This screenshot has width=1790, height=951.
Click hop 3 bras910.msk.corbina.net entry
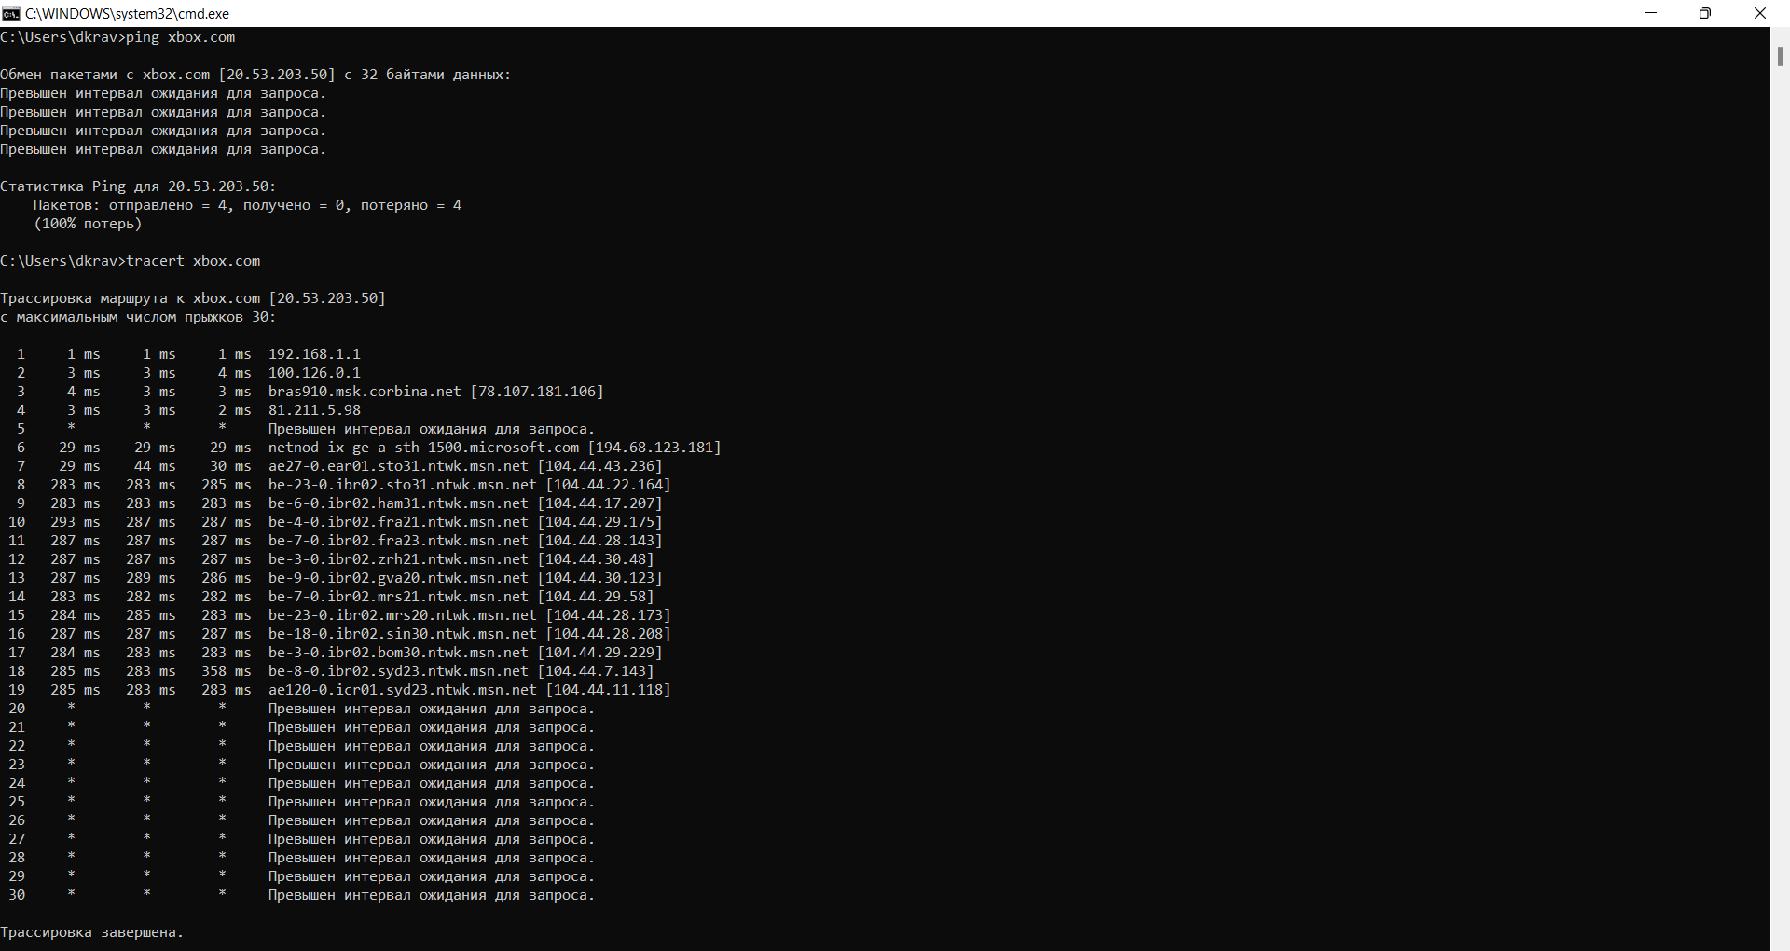tap(436, 392)
